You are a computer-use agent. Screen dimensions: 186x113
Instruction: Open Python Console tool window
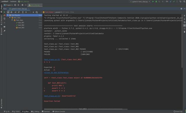click(59, 112)
